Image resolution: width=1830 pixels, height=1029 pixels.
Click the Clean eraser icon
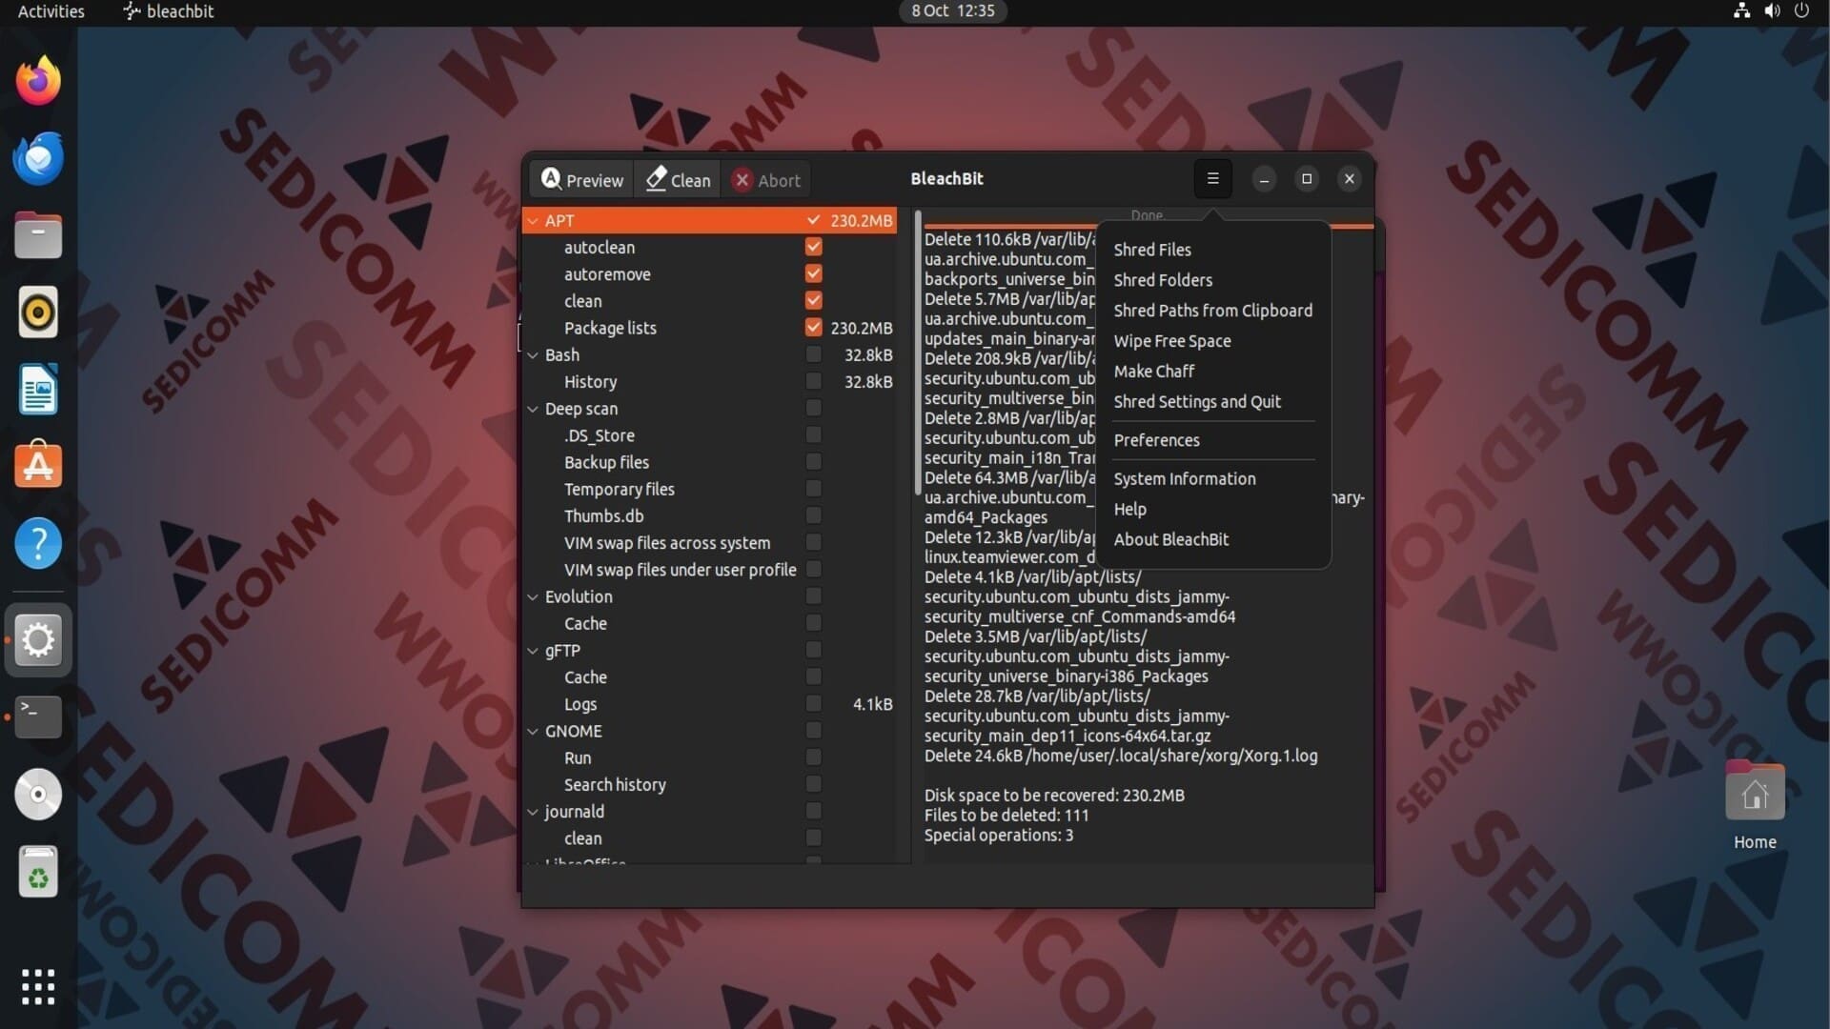tap(656, 179)
